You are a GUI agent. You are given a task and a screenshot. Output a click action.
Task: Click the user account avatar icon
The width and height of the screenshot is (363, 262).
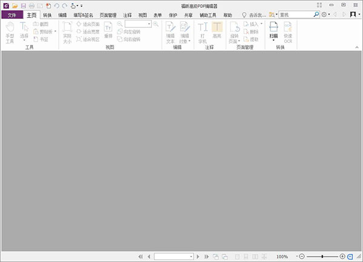pos(353,15)
